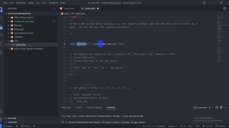Image resolution: width=229 pixels, height=128 pixels.
Task: Maximize terminal panel with up chevron
Action: (x=226, y=107)
